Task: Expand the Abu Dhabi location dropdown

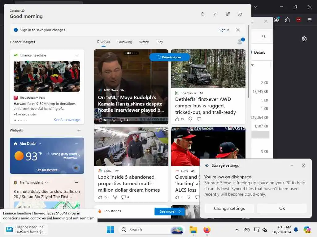Action: pyautogui.click(x=40, y=144)
